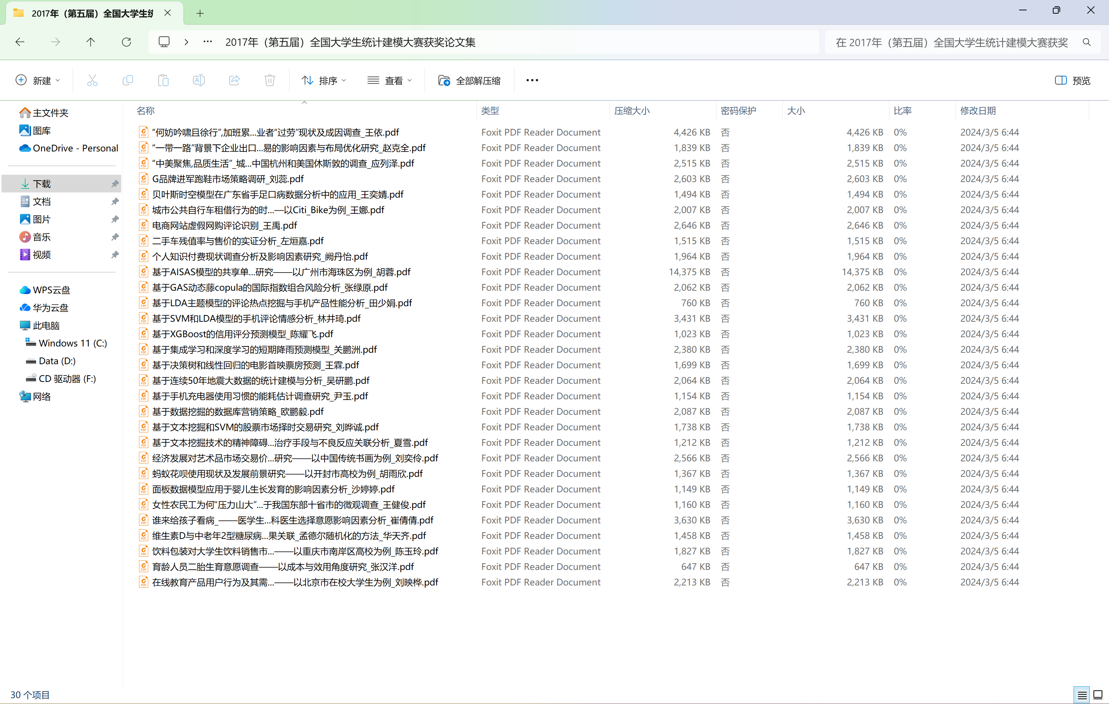Navigate up one folder level with arrow
This screenshot has width=1109, height=704.
90,42
